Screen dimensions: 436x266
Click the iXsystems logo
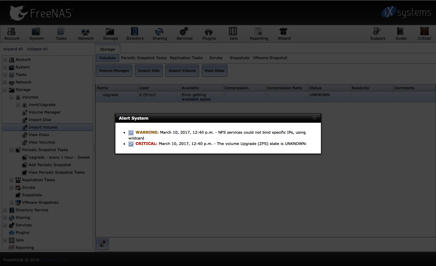[406, 13]
